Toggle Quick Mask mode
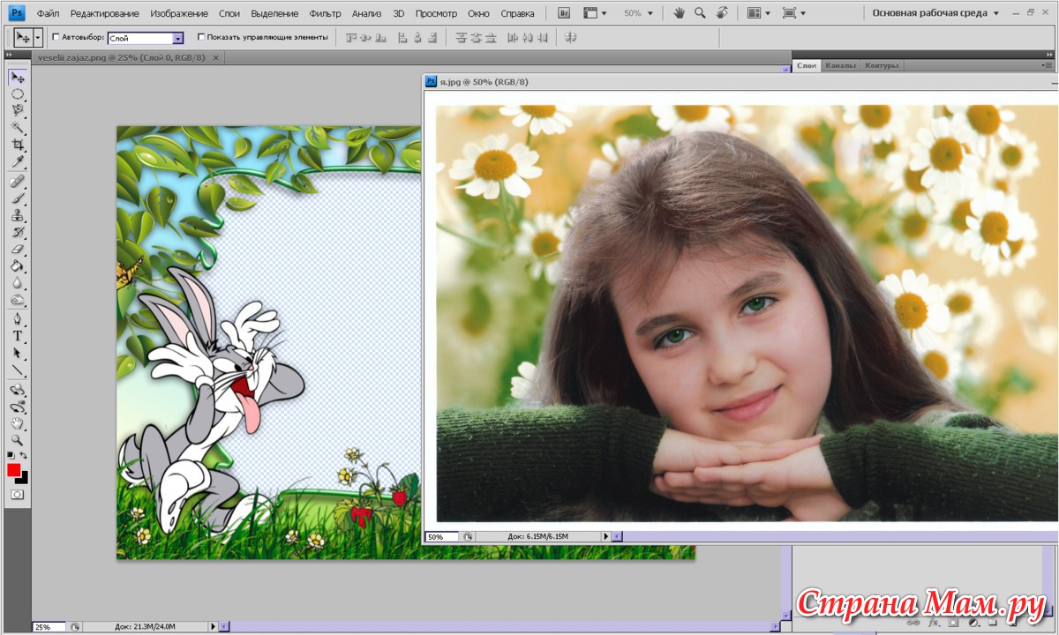The height and width of the screenshot is (635, 1059). point(17,495)
